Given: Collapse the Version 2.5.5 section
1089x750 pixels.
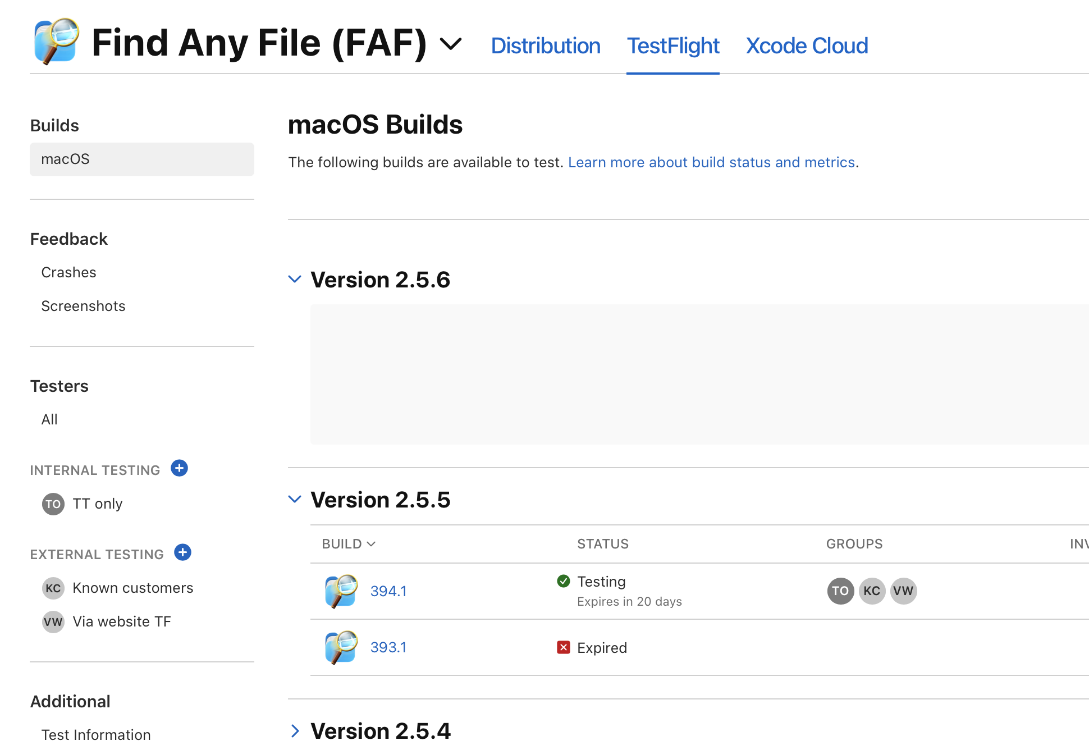Looking at the screenshot, I should click(295, 499).
